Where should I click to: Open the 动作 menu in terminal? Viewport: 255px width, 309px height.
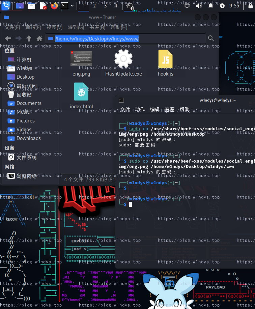tap(140, 110)
